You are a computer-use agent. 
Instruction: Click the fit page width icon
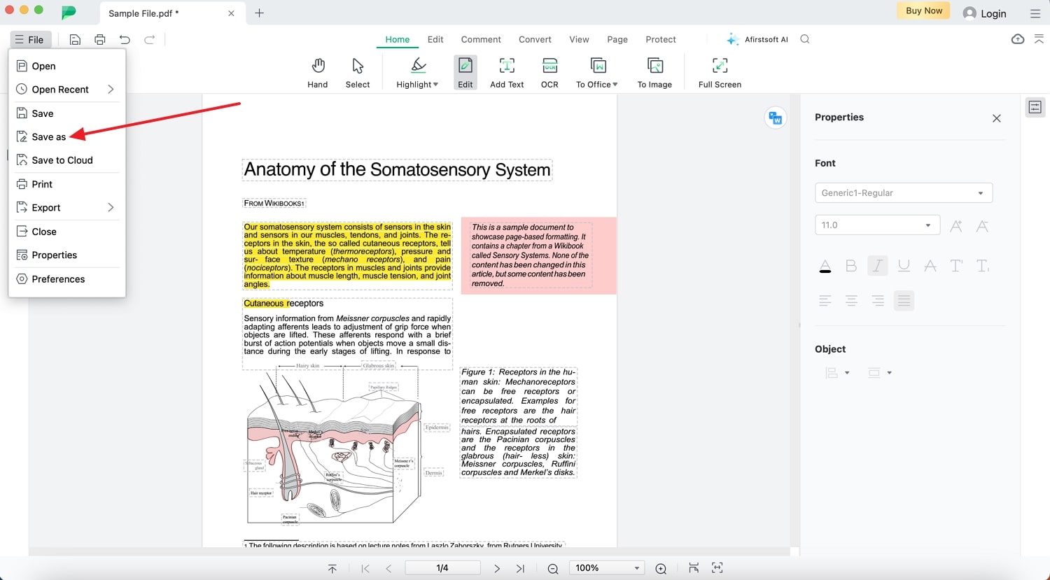pyautogui.click(x=694, y=567)
